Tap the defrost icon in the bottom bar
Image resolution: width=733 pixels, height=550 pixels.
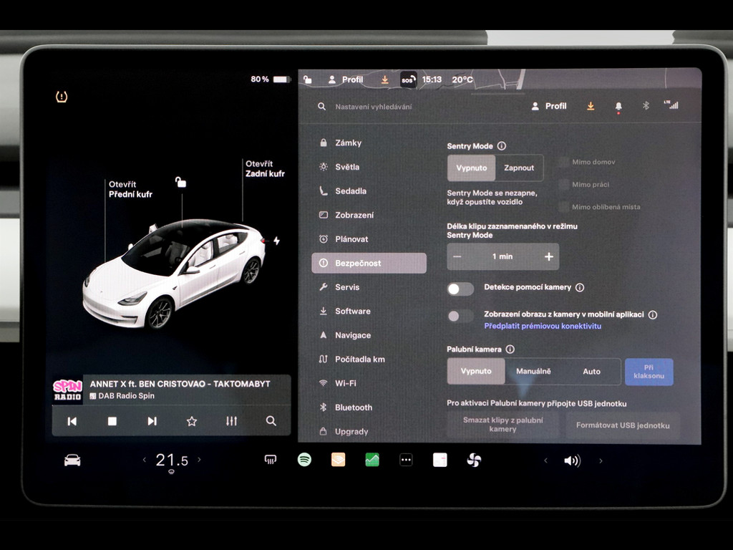pos(270,460)
